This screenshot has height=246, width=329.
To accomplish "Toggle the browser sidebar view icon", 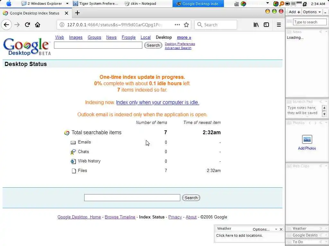I will tap(266, 25).
